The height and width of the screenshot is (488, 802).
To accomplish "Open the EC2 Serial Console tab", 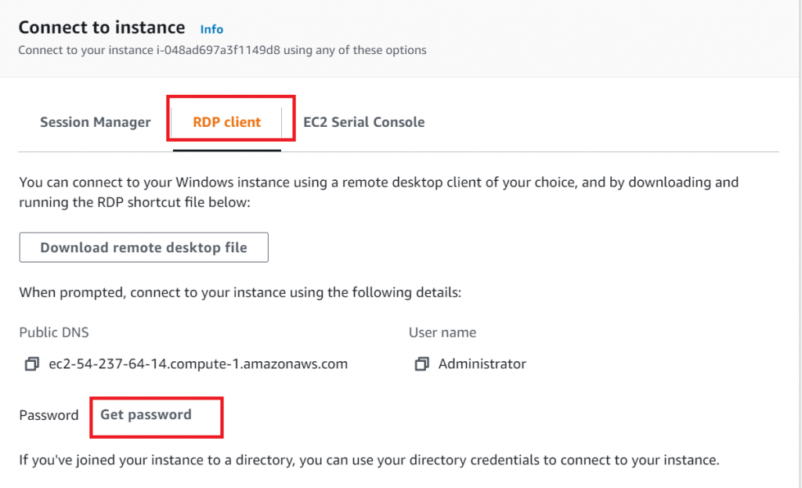I will click(363, 122).
